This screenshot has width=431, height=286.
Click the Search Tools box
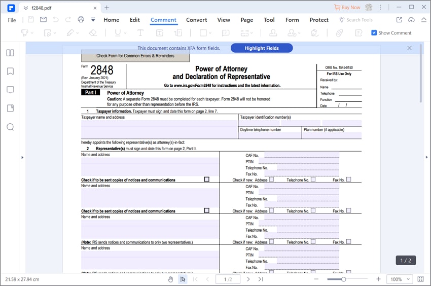(356, 20)
